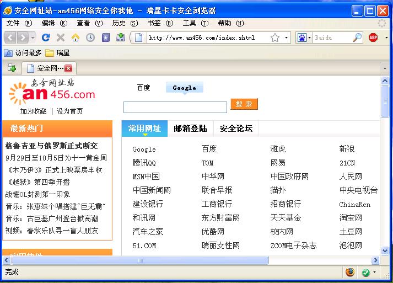Switch to 邮箱登陆 tab
Screen dimensions: 393x283
pyautogui.click(x=191, y=129)
